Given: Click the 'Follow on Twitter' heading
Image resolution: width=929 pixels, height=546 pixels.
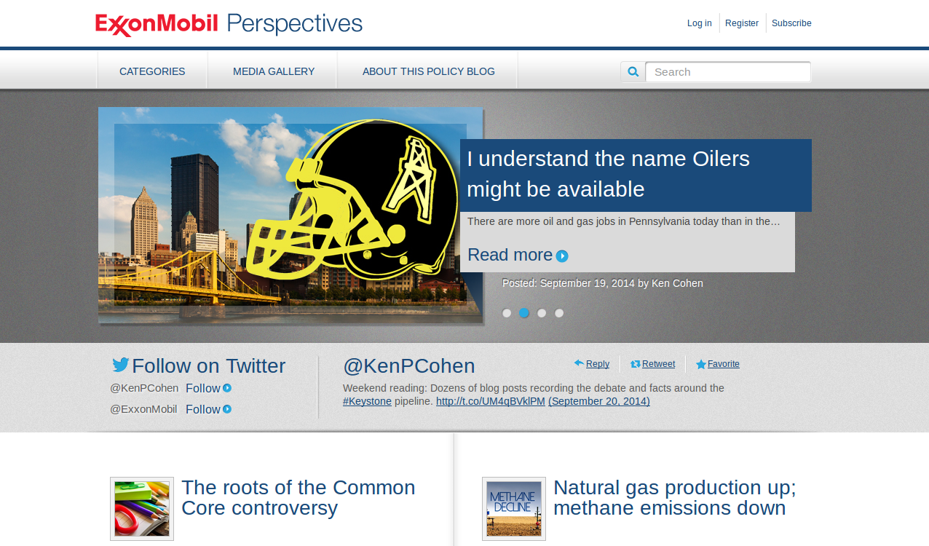Looking at the screenshot, I should click(208, 365).
